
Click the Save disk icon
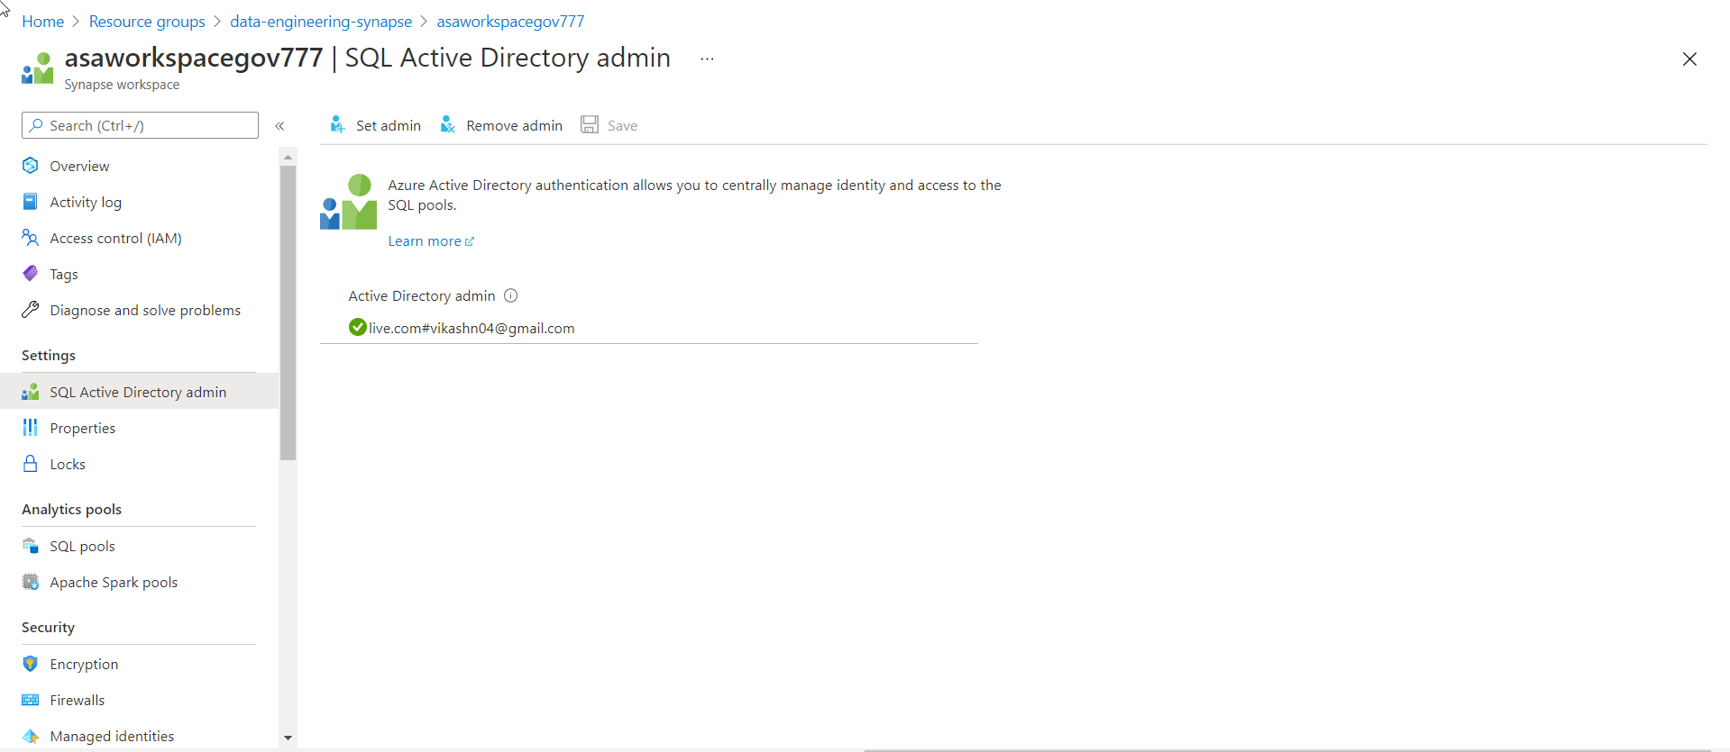click(590, 125)
